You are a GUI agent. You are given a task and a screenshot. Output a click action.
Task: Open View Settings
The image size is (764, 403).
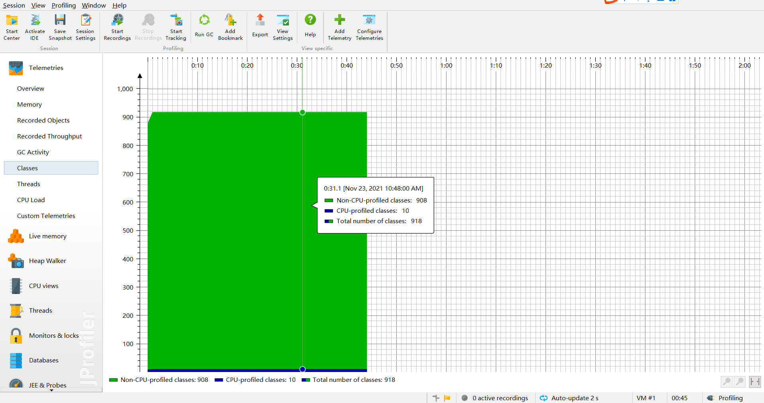tap(283, 27)
